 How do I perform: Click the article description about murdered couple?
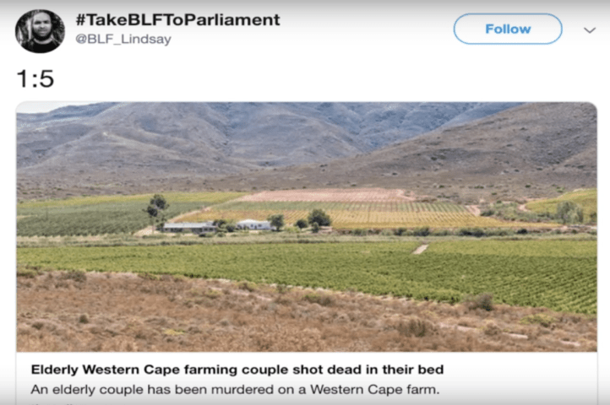[235, 390]
